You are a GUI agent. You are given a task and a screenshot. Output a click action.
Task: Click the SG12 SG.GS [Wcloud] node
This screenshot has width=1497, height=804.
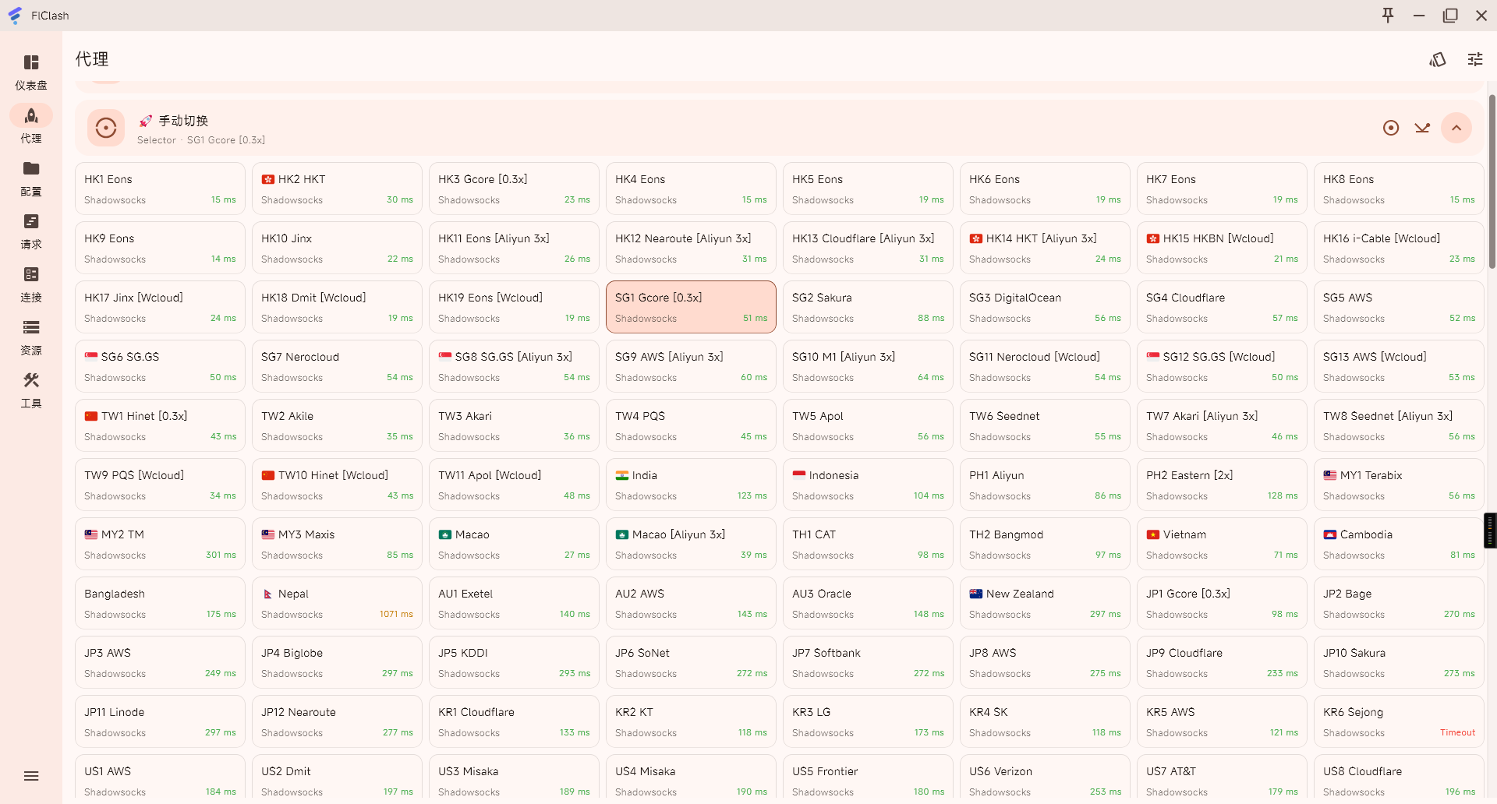point(1222,366)
